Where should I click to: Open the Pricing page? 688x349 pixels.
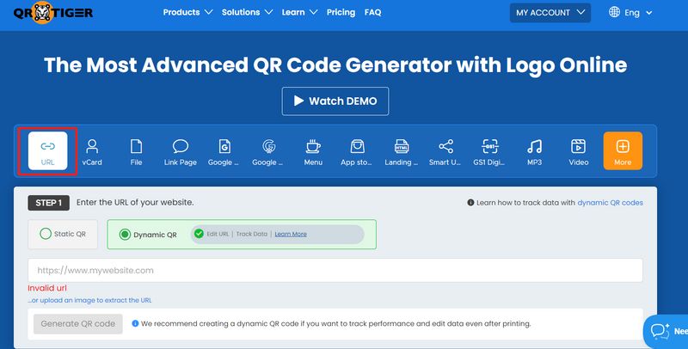tap(341, 12)
